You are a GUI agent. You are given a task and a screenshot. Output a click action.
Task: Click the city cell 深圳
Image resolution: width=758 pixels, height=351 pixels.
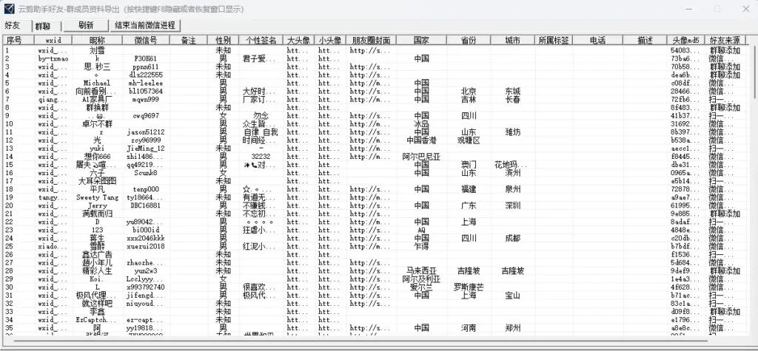(512, 205)
